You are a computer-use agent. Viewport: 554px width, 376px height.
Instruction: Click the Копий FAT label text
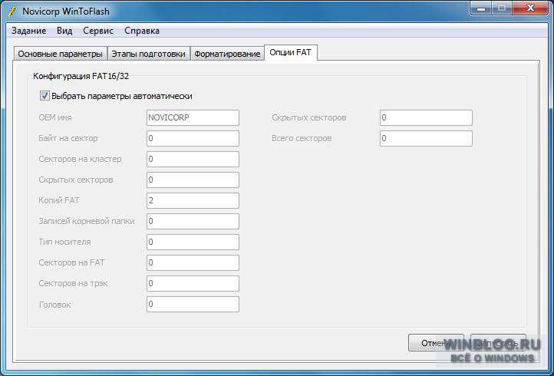pos(59,200)
